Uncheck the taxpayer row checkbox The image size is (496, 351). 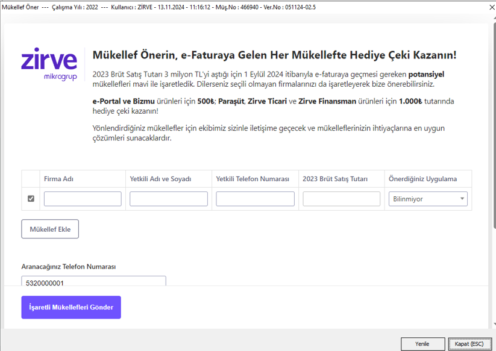coord(31,199)
